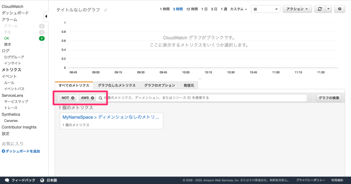Open Canaries in sidebar

pyautogui.click(x=11, y=121)
